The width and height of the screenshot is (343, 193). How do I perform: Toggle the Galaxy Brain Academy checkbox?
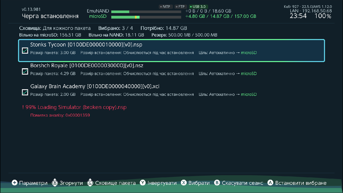tap(25, 92)
